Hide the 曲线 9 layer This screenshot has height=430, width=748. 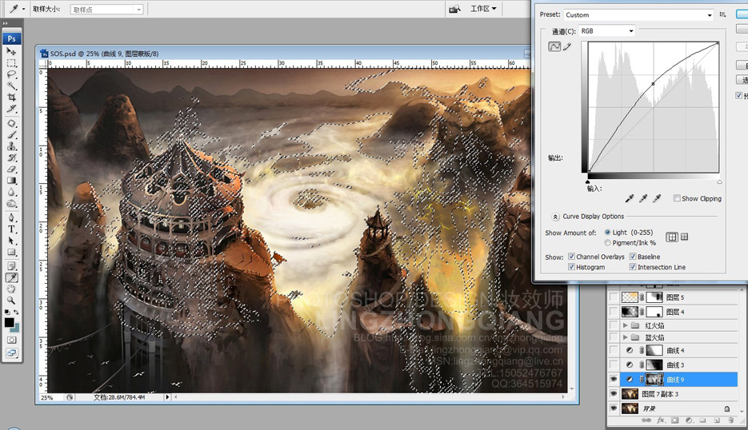click(x=614, y=380)
